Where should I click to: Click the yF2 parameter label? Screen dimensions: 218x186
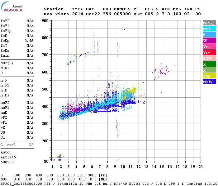tap(4, 117)
